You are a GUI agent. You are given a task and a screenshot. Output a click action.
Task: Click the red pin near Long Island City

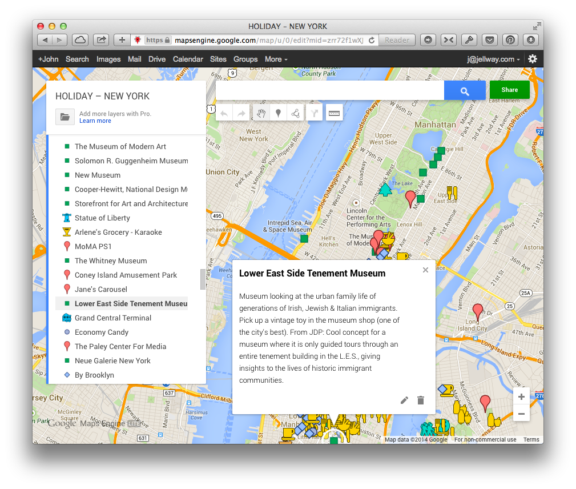point(478,311)
